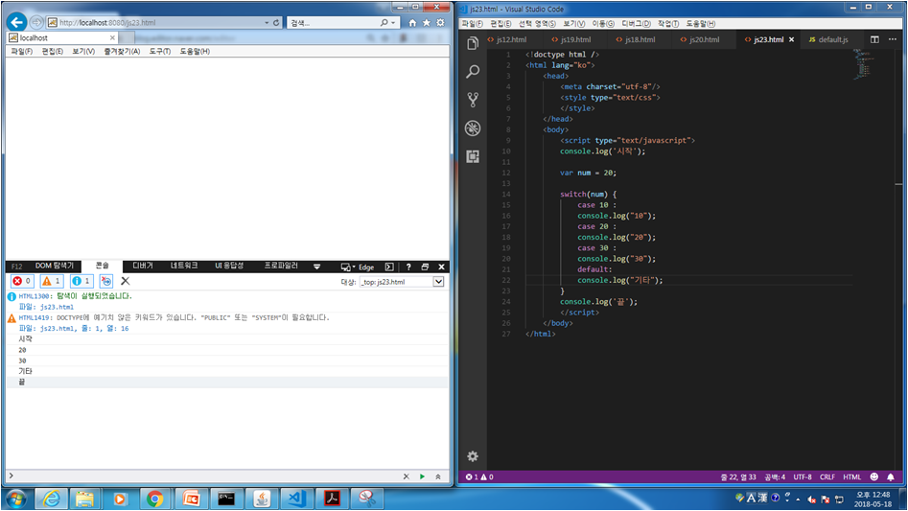Open the IE favorites star
The image size is (908, 511).
pyautogui.click(x=427, y=23)
